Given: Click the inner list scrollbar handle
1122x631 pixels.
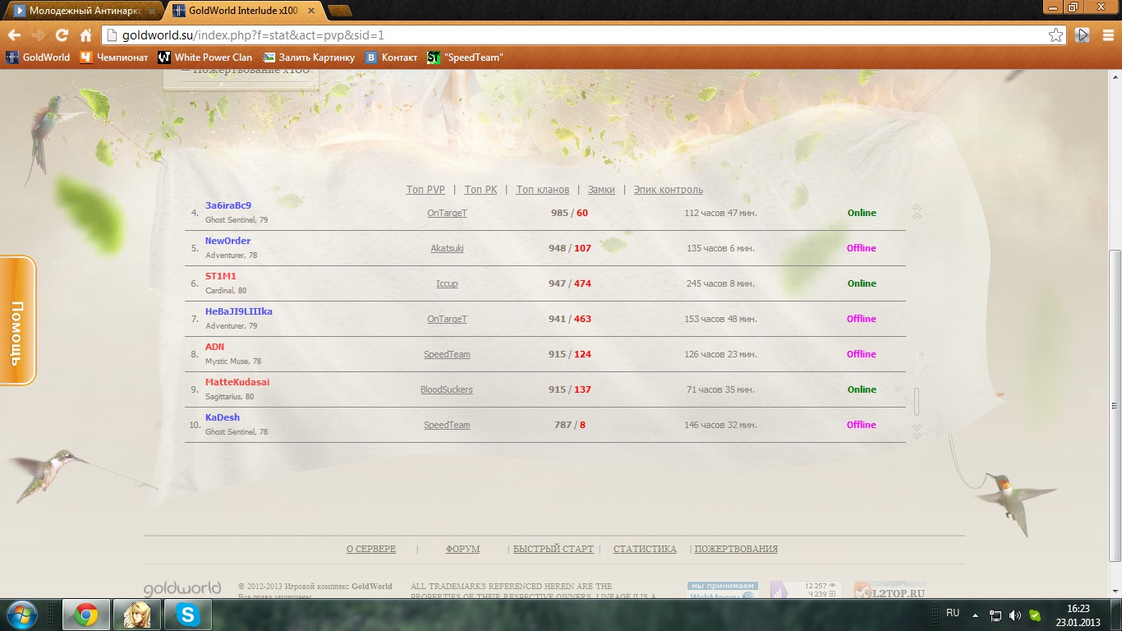Looking at the screenshot, I should [x=917, y=401].
